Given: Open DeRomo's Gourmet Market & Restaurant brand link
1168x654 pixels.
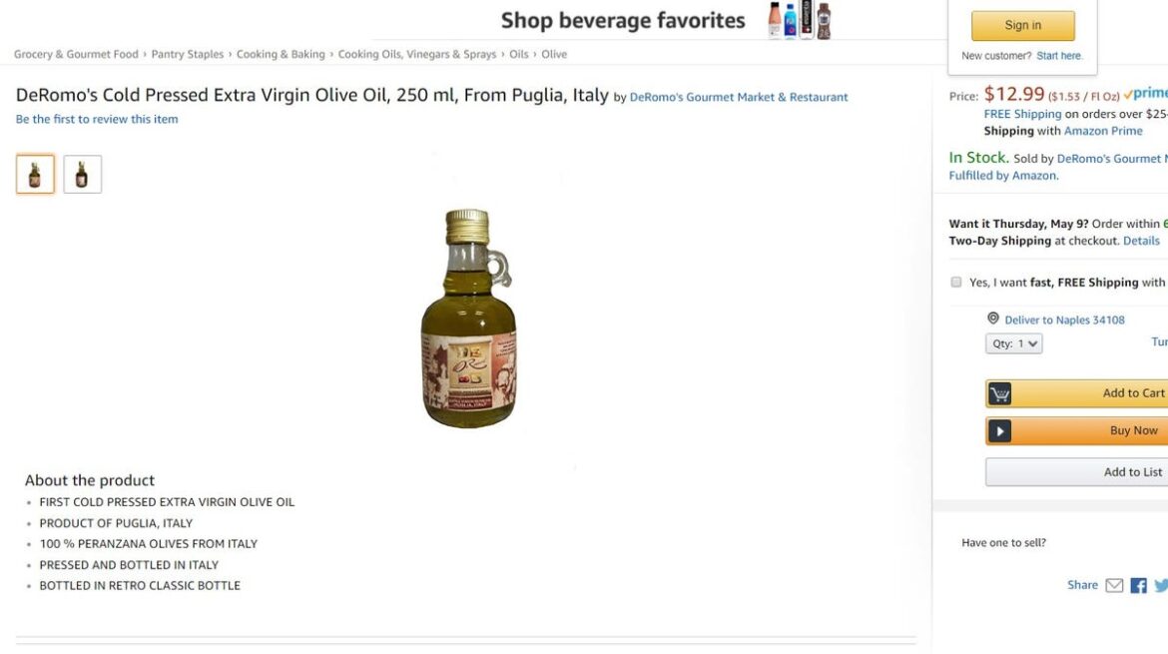Looking at the screenshot, I should [738, 97].
